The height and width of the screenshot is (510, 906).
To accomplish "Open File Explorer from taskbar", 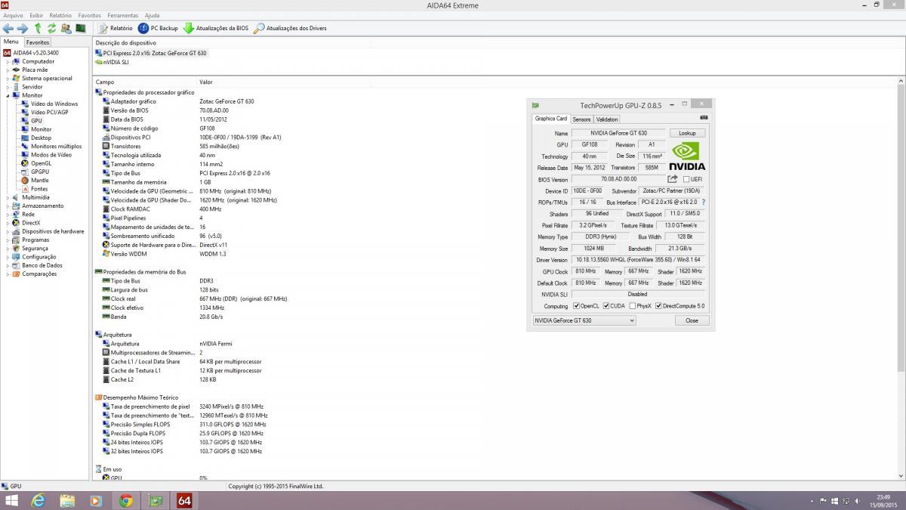I will point(67,500).
